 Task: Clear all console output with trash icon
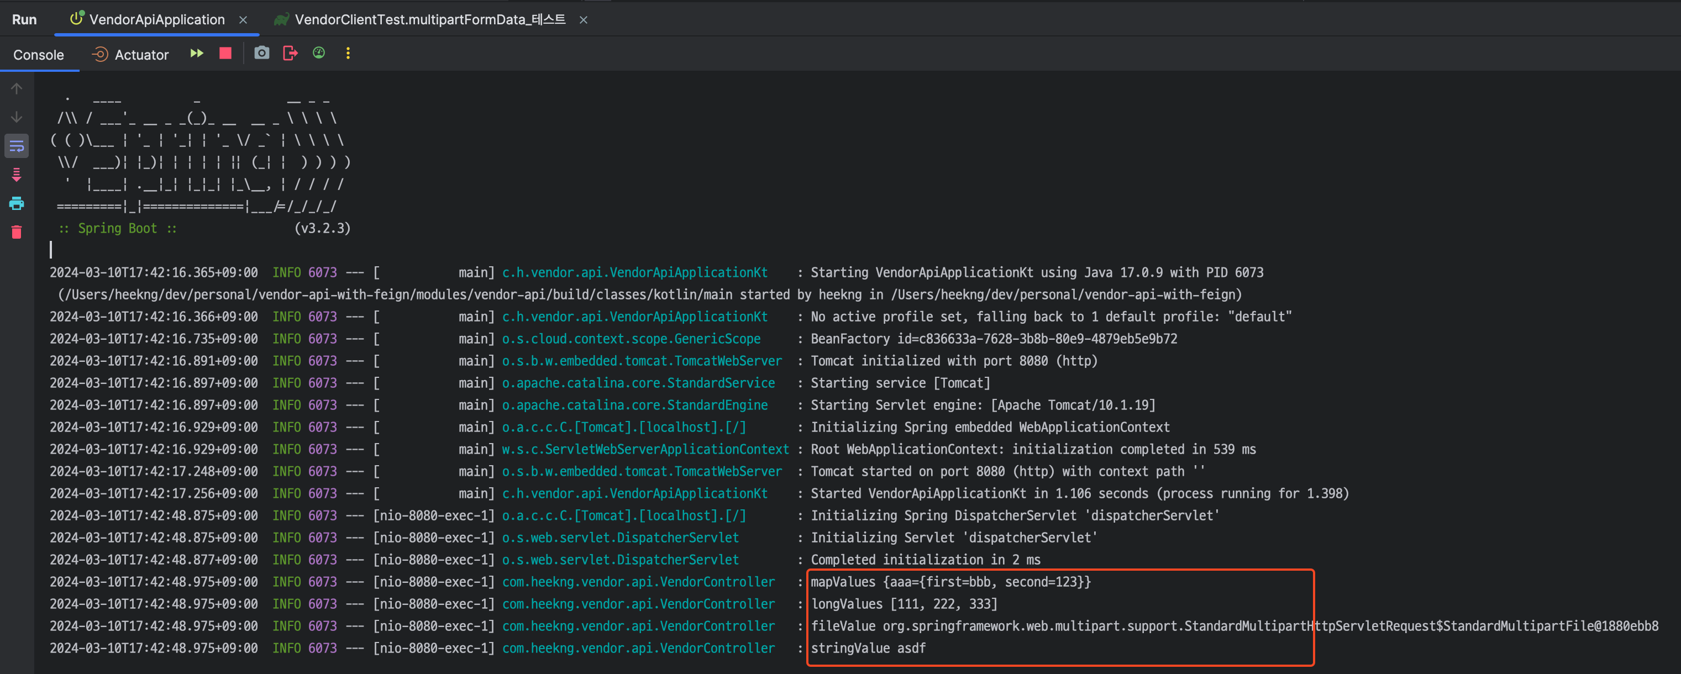pyautogui.click(x=17, y=232)
